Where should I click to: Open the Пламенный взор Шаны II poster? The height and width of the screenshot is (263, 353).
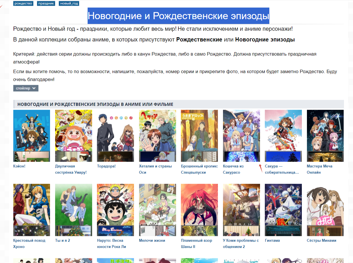pyautogui.click(x=199, y=210)
